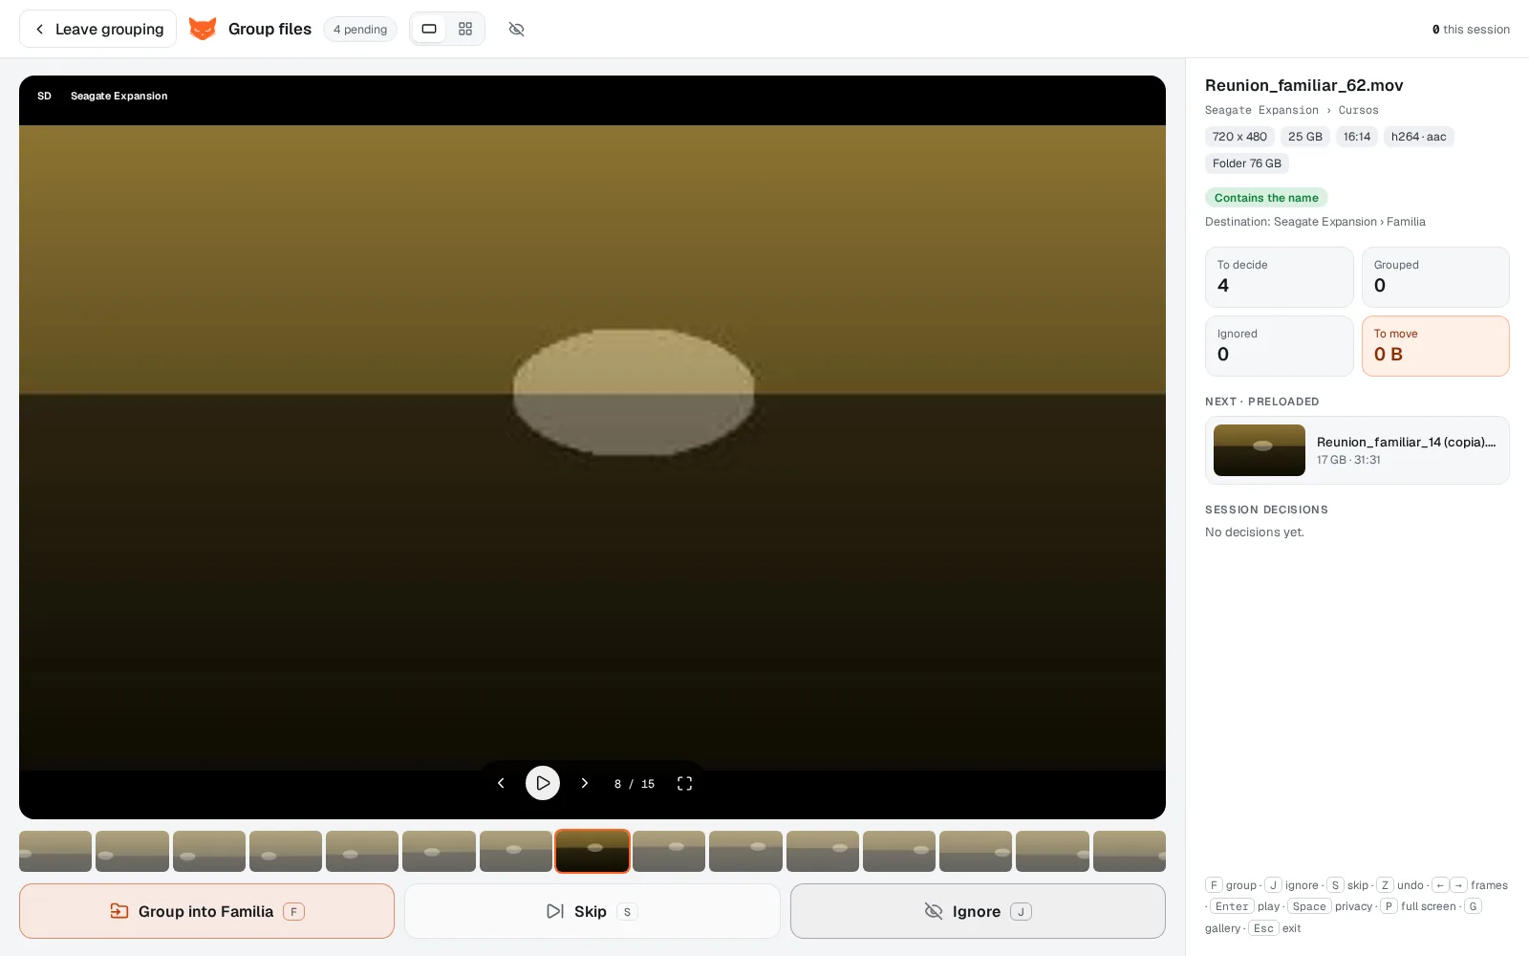Toggle privacy mode eye icon
The image size is (1529, 956).
point(516,29)
